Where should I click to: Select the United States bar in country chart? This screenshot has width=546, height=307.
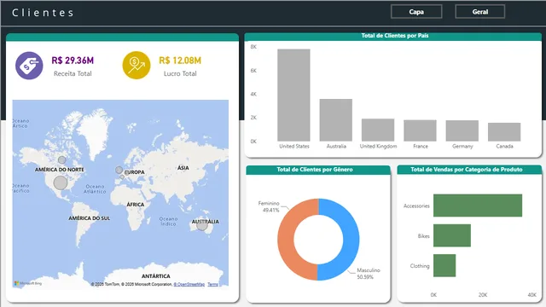(293, 95)
